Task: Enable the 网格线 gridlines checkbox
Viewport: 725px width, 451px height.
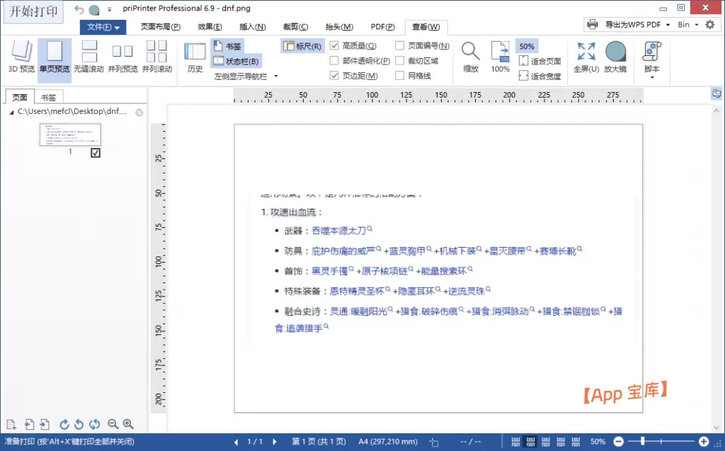Action: point(400,76)
